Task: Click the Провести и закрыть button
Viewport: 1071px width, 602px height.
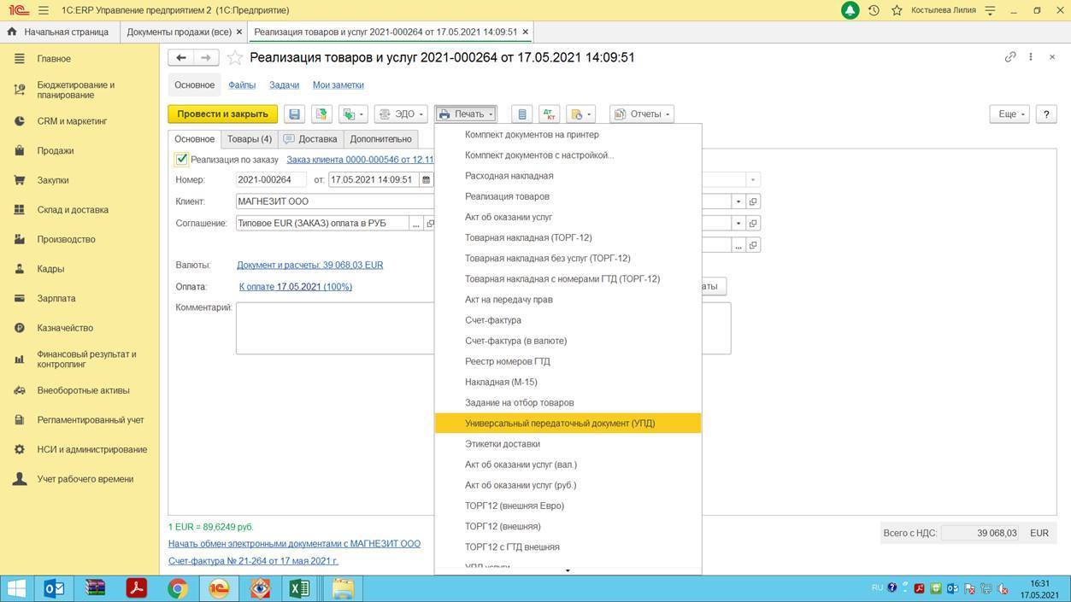Action: point(222,114)
